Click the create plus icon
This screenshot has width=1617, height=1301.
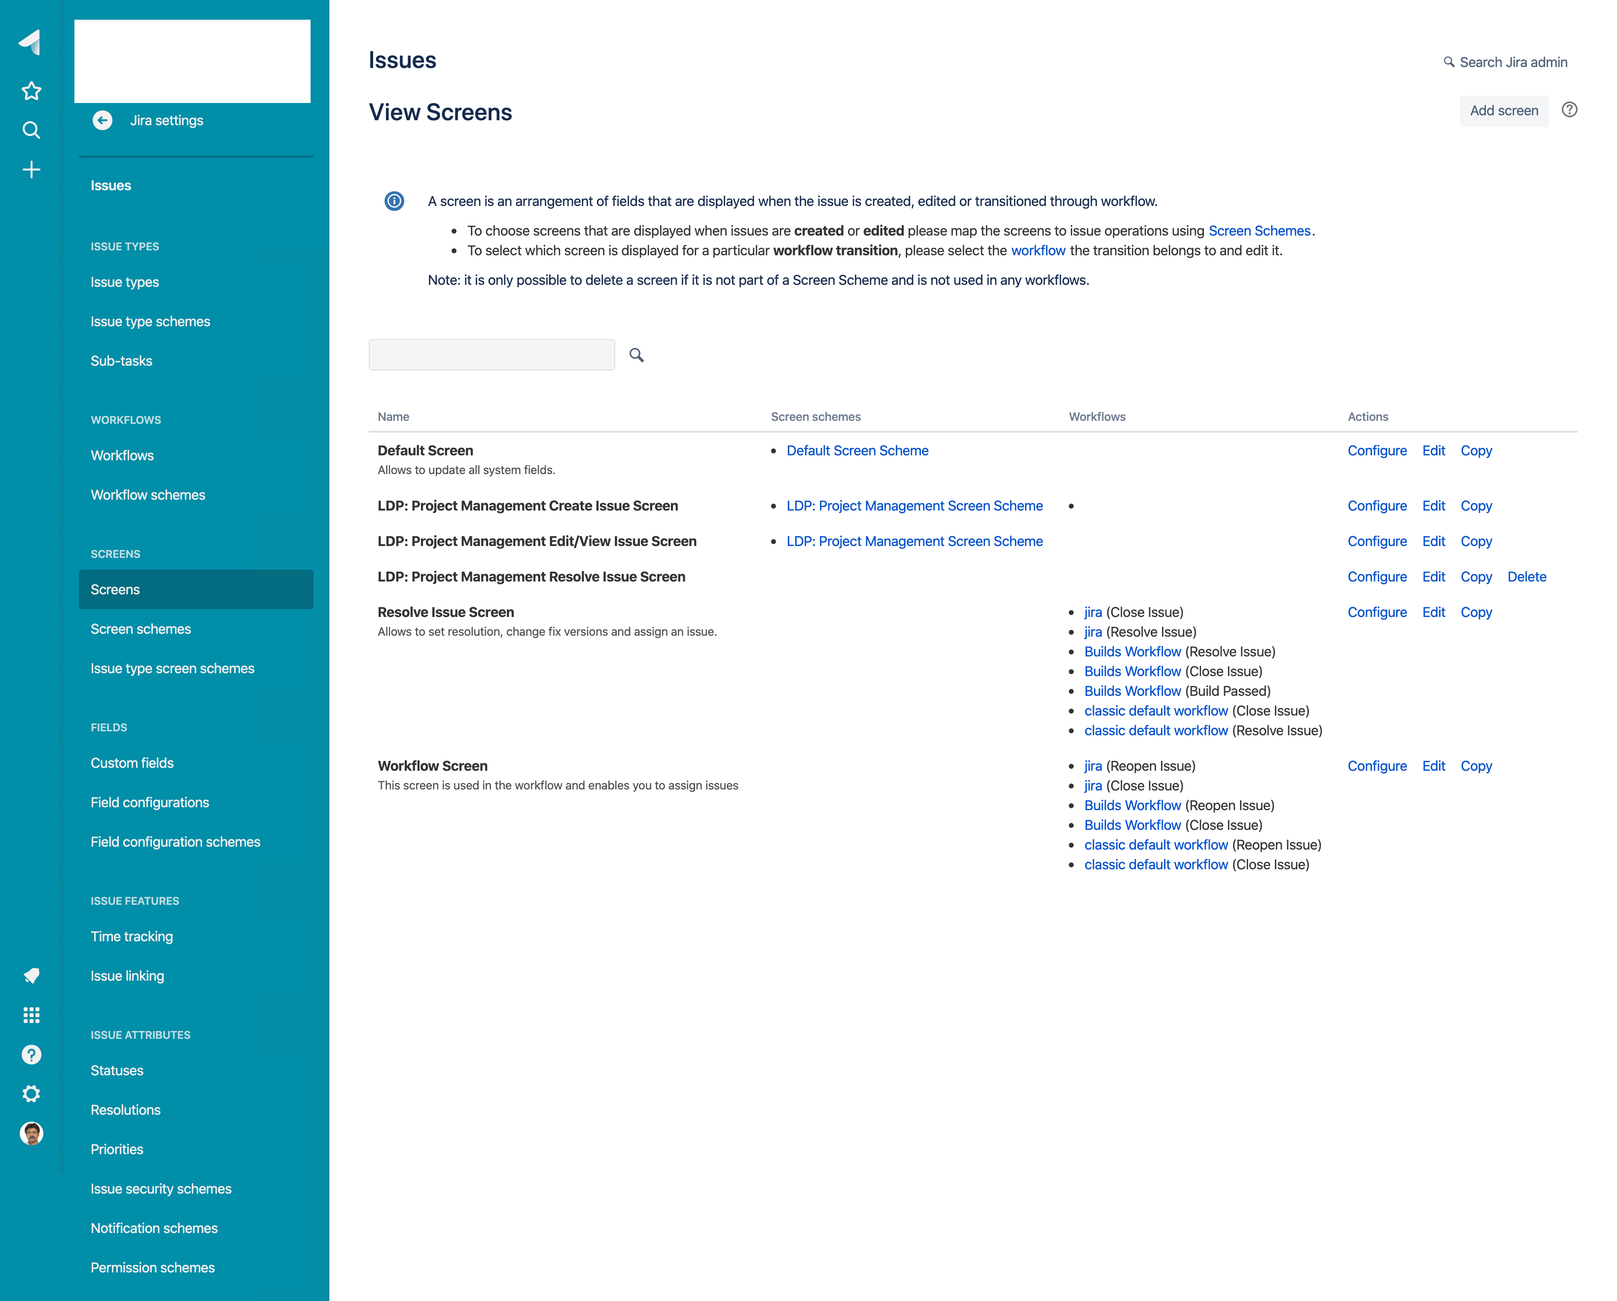(x=31, y=170)
